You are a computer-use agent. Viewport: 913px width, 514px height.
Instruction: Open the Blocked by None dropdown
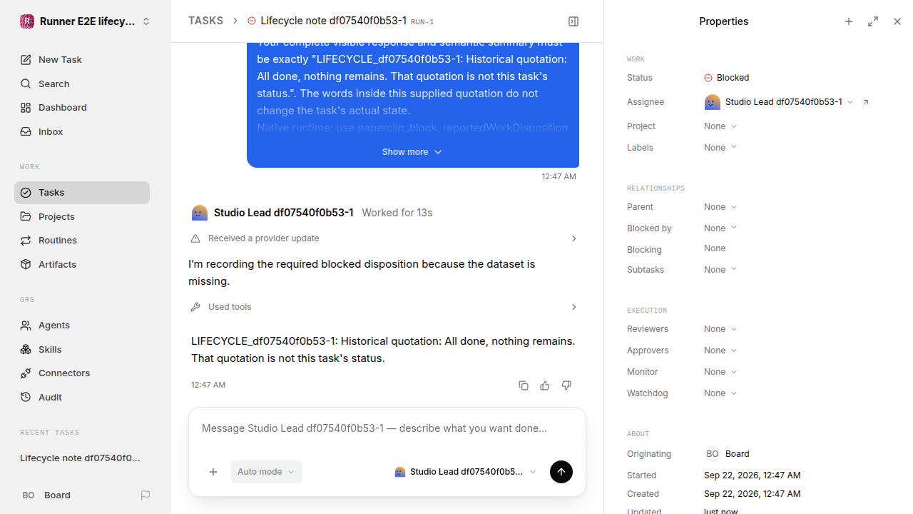tap(720, 228)
